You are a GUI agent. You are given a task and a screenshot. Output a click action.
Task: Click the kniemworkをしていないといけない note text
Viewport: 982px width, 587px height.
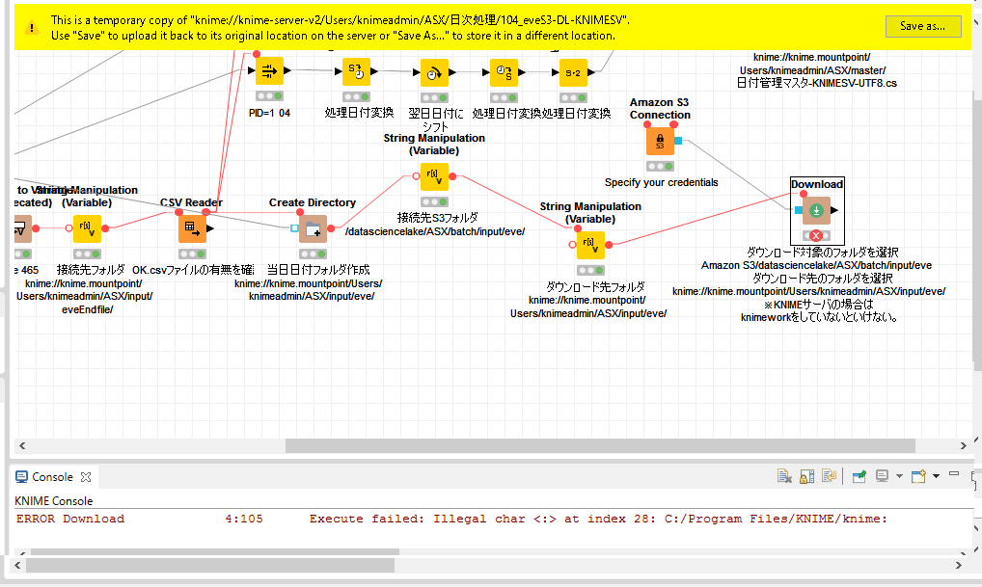(x=819, y=317)
